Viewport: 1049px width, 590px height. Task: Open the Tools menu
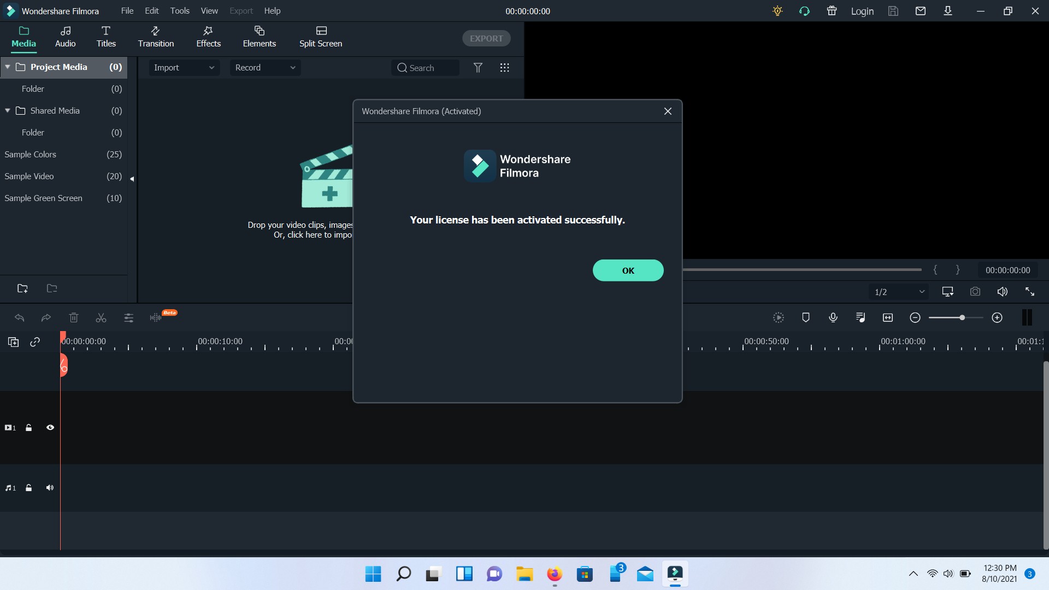[x=180, y=10]
